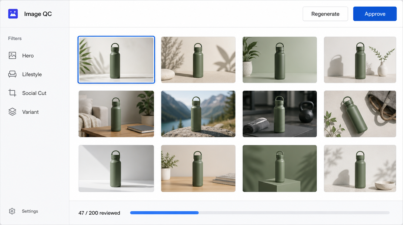Select the Social Cut filter label
Viewport: 403px width, 225px height.
pos(34,93)
